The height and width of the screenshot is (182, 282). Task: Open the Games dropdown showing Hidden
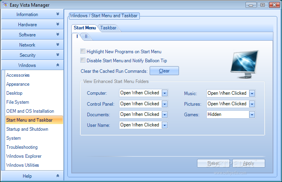(252, 114)
